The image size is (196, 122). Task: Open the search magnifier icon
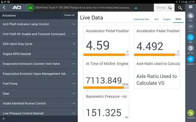[180, 8]
